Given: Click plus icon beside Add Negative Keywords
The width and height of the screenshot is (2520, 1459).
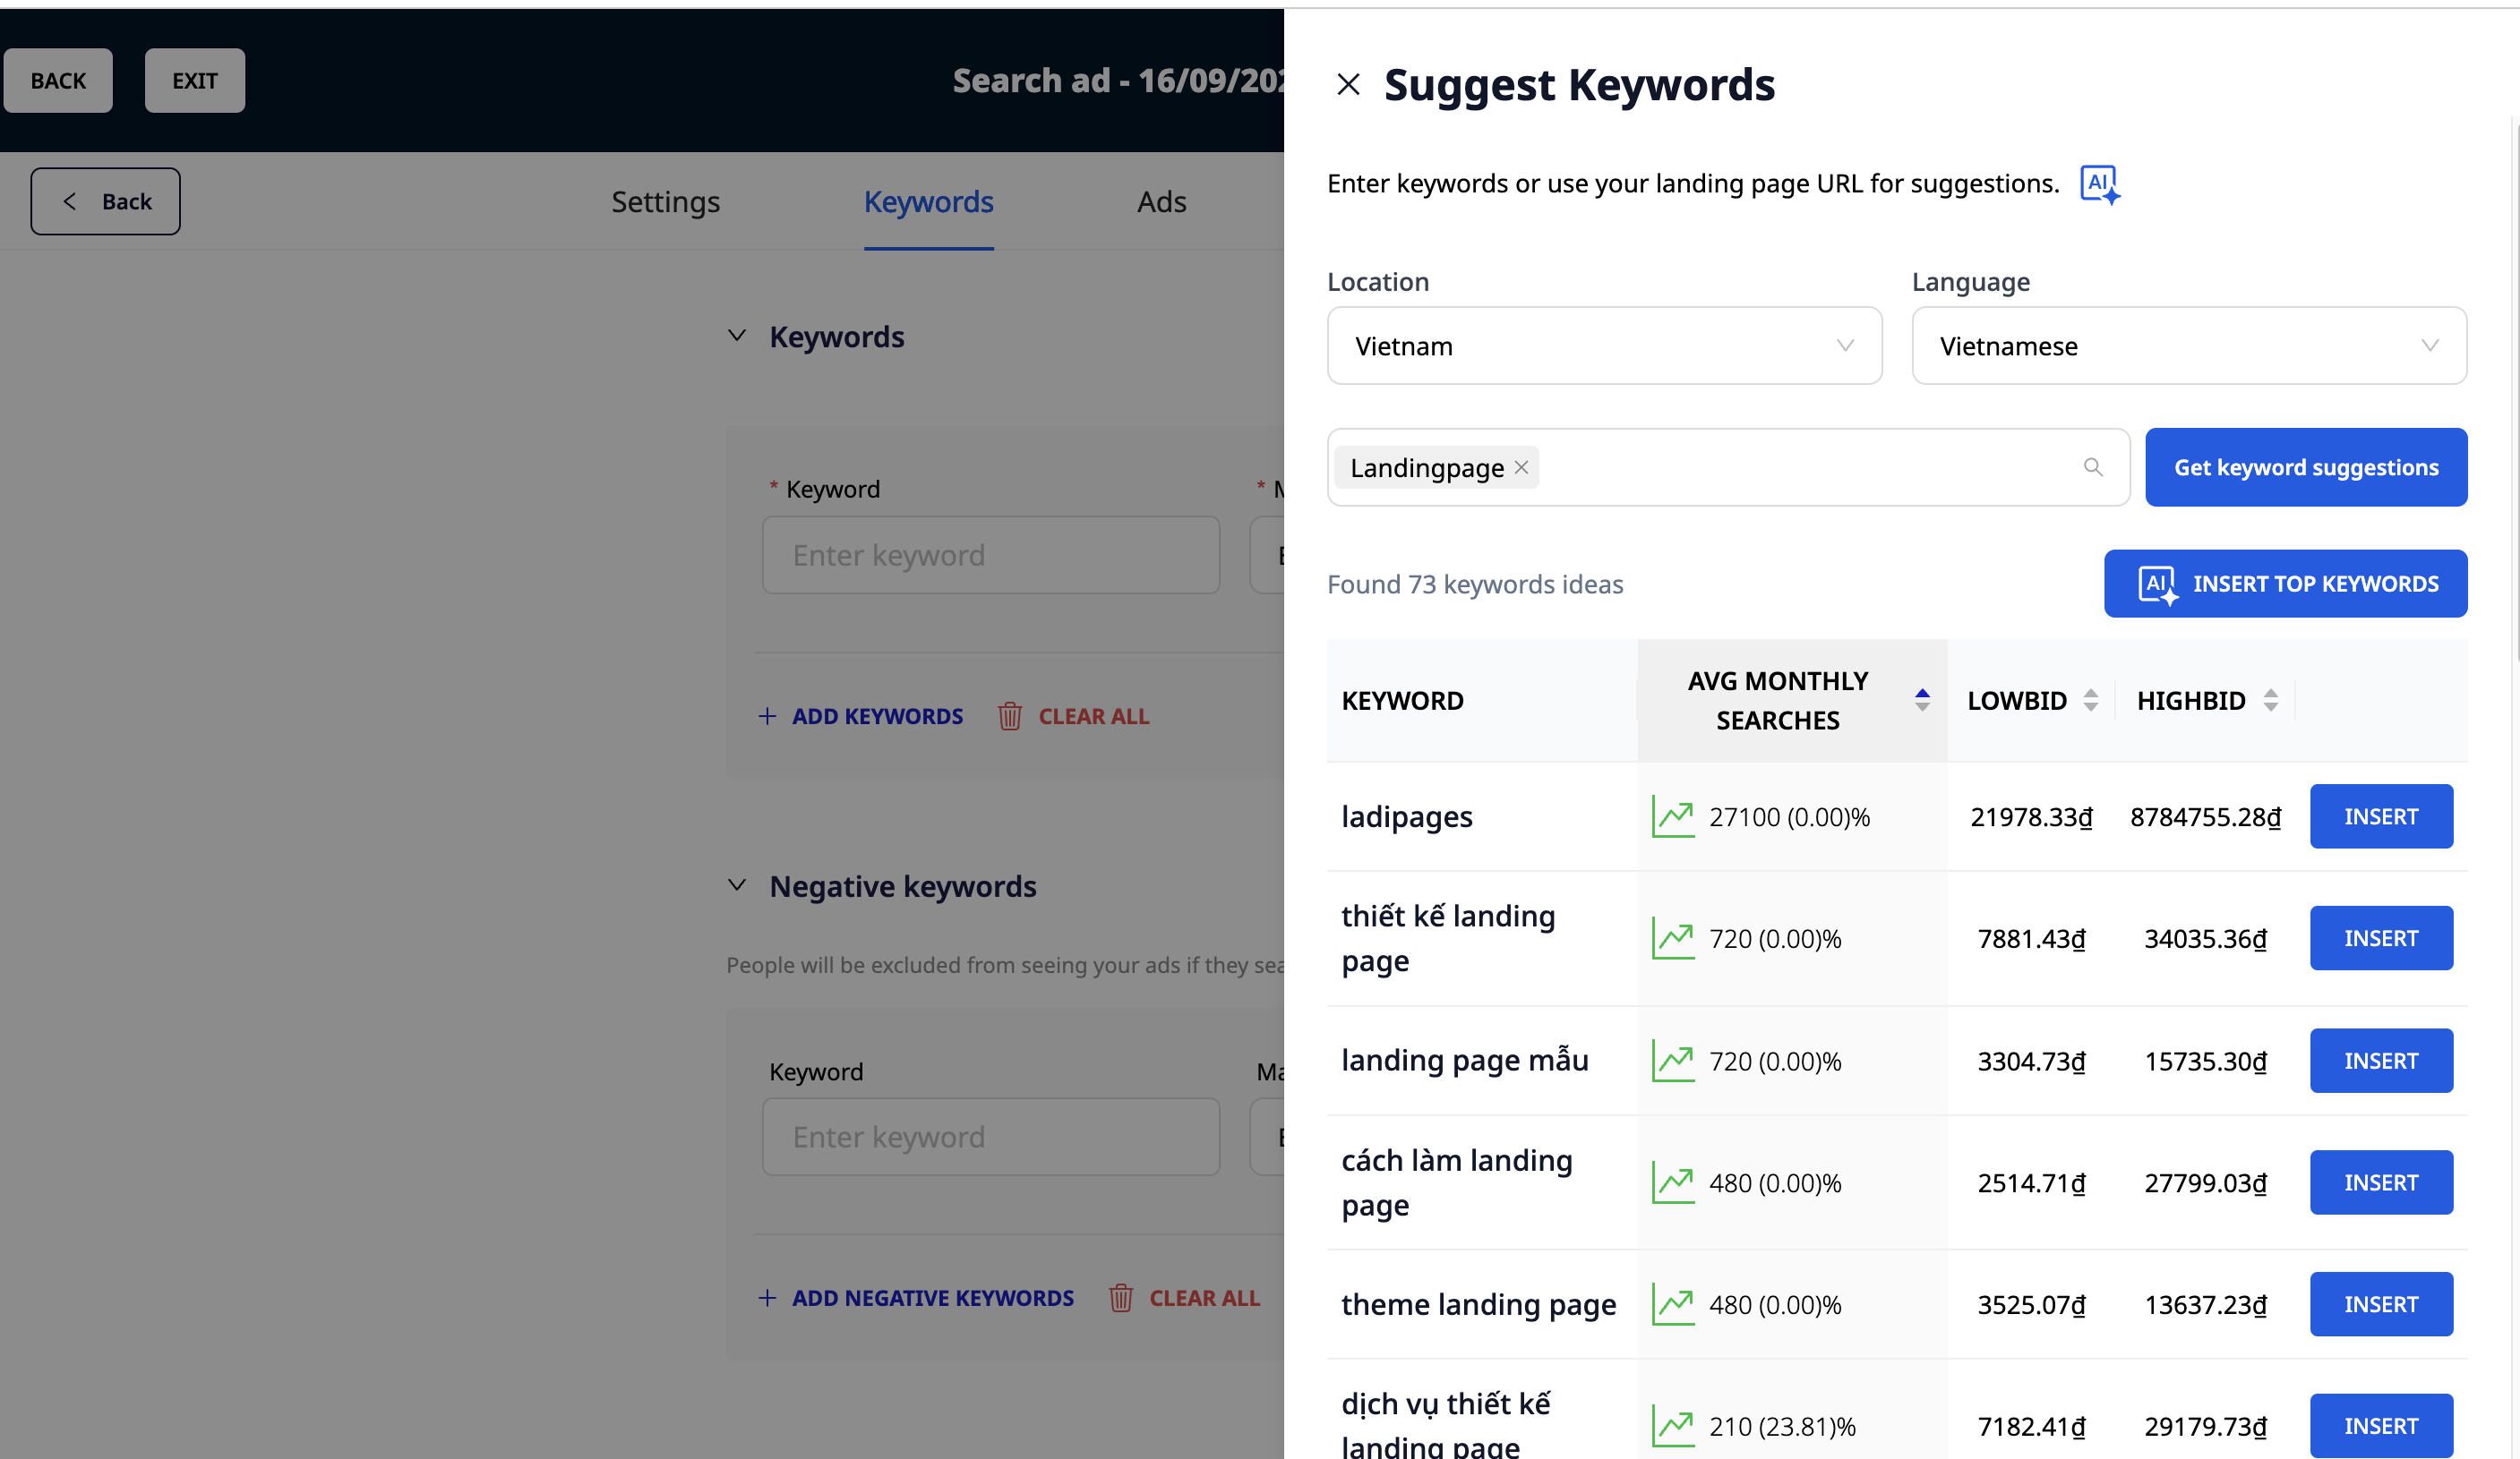Looking at the screenshot, I should [767, 1298].
